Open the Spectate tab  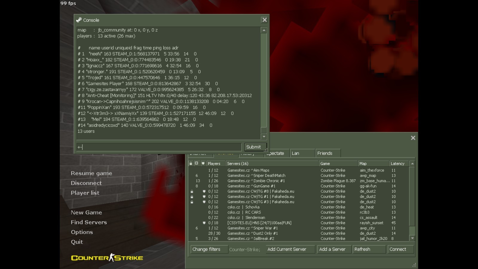[x=276, y=153]
